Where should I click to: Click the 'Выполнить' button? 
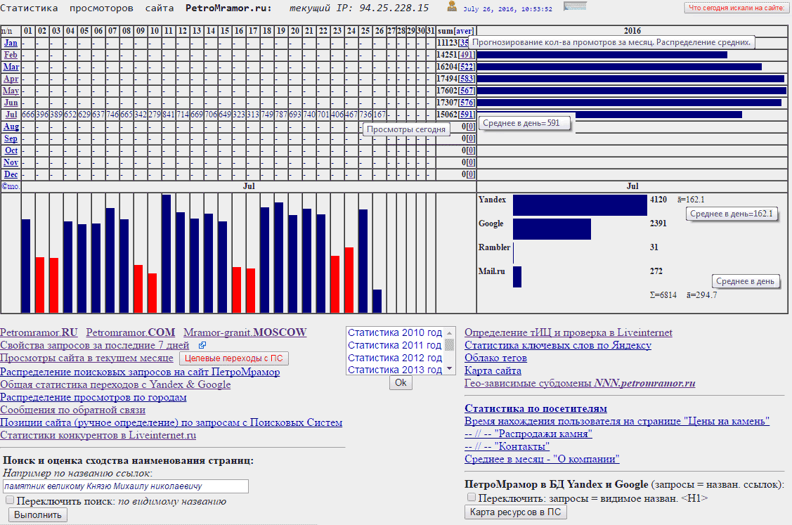pos(38,515)
